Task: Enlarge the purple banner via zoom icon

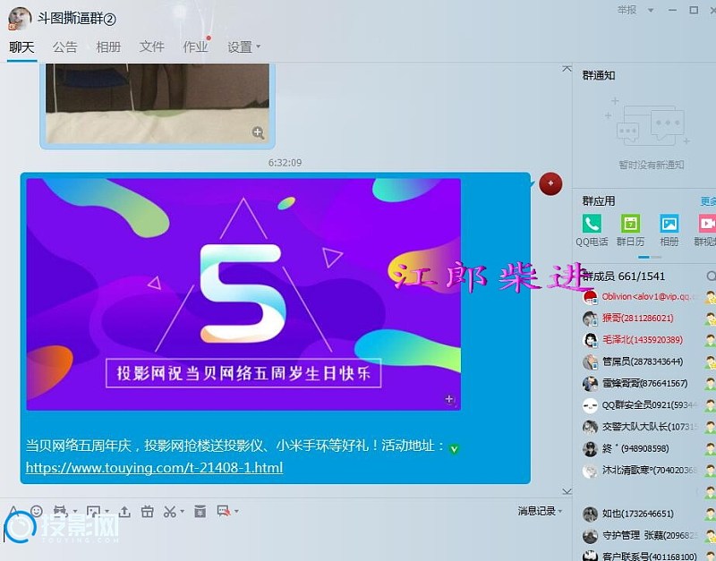Action: [x=450, y=399]
